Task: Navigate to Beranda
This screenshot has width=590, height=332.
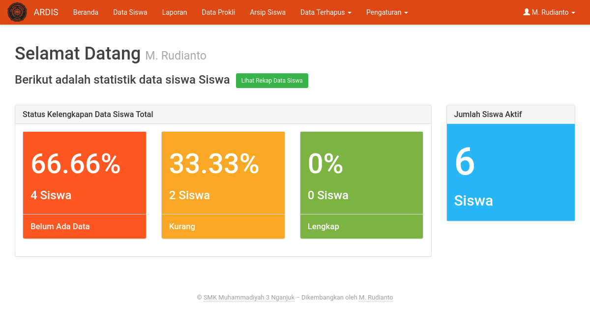Action: point(86,12)
